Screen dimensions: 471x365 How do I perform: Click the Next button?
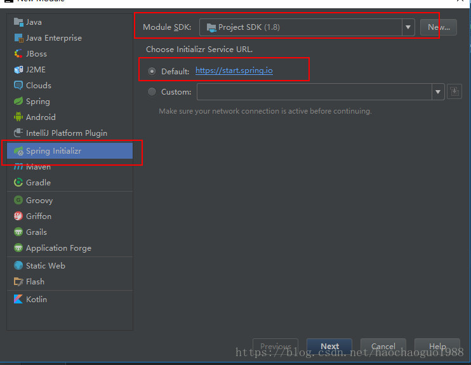coord(329,347)
